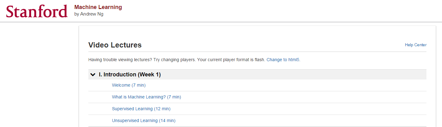The height and width of the screenshot is (127, 442).
Task: Click 'Your current player format is flash' text
Action: (x=231, y=60)
